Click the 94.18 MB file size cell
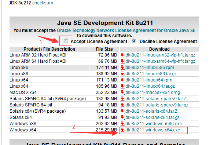The width and height of the screenshot is (213, 145). coord(104,105)
